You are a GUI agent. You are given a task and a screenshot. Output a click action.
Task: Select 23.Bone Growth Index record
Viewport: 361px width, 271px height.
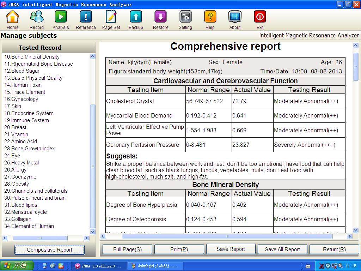click(30, 149)
